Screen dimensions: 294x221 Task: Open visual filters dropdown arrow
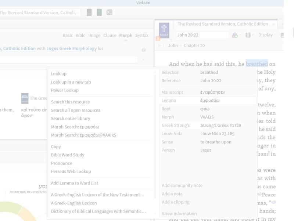(x=240, y=35)
